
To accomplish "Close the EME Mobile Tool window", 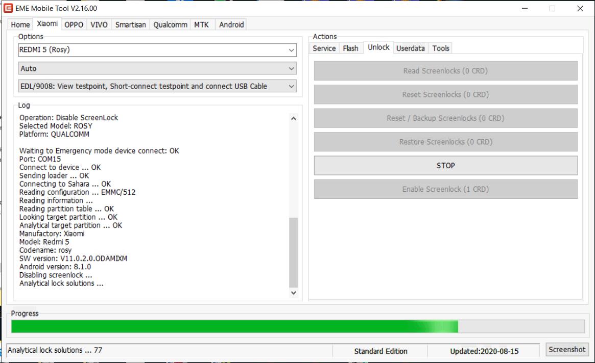I will point(580,8).
